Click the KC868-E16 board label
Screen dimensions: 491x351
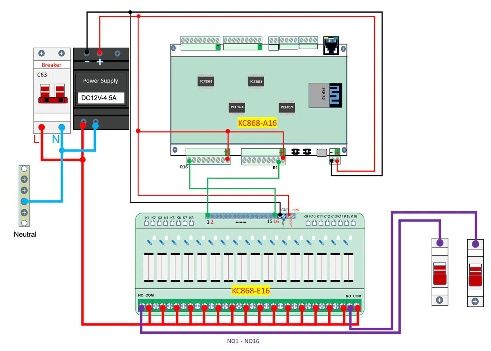(251, 291)
